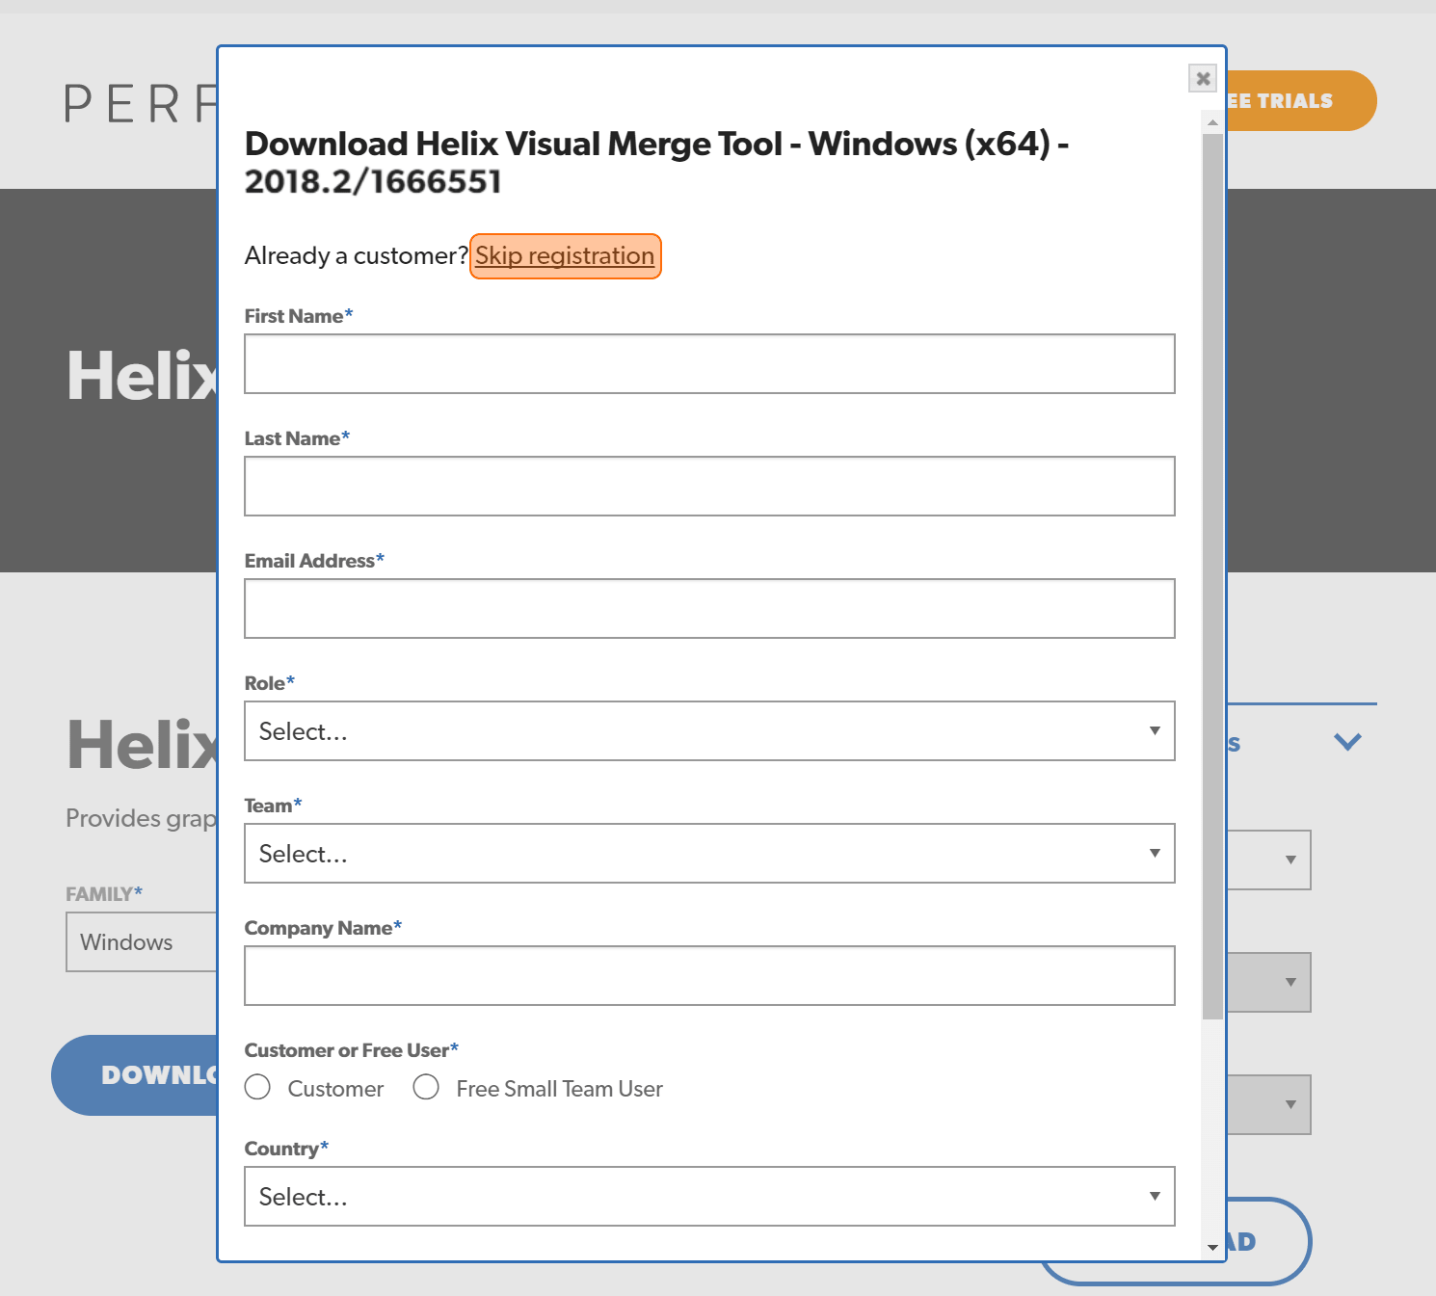Screen dimensions: 1436x1296
Task: Click into the Last Name field
Action: 709,487
